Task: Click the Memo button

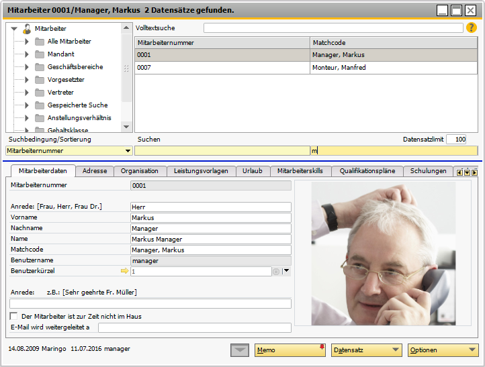Action: coord(290,350)
